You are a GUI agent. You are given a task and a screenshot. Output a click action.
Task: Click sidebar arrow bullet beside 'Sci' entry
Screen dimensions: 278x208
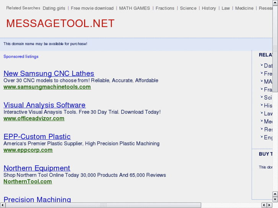coord(261,97)
